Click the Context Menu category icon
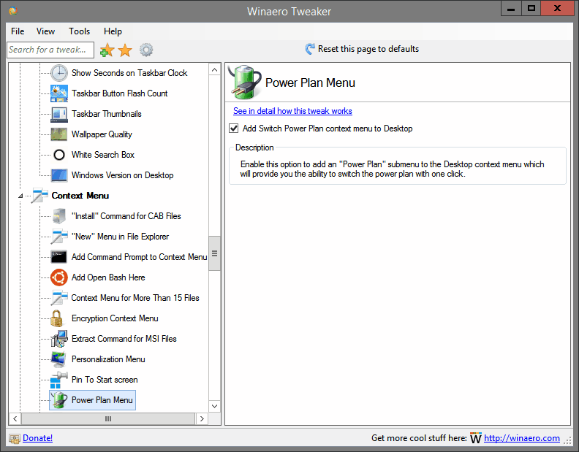Viewport: 579px width, 452px height. coord(39,196)
